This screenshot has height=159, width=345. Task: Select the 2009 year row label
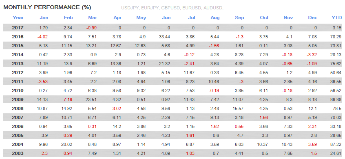coord(18,99)
